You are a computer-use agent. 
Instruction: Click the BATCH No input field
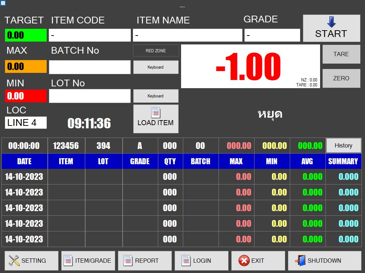pyautogui.click(x=90, y=67)
